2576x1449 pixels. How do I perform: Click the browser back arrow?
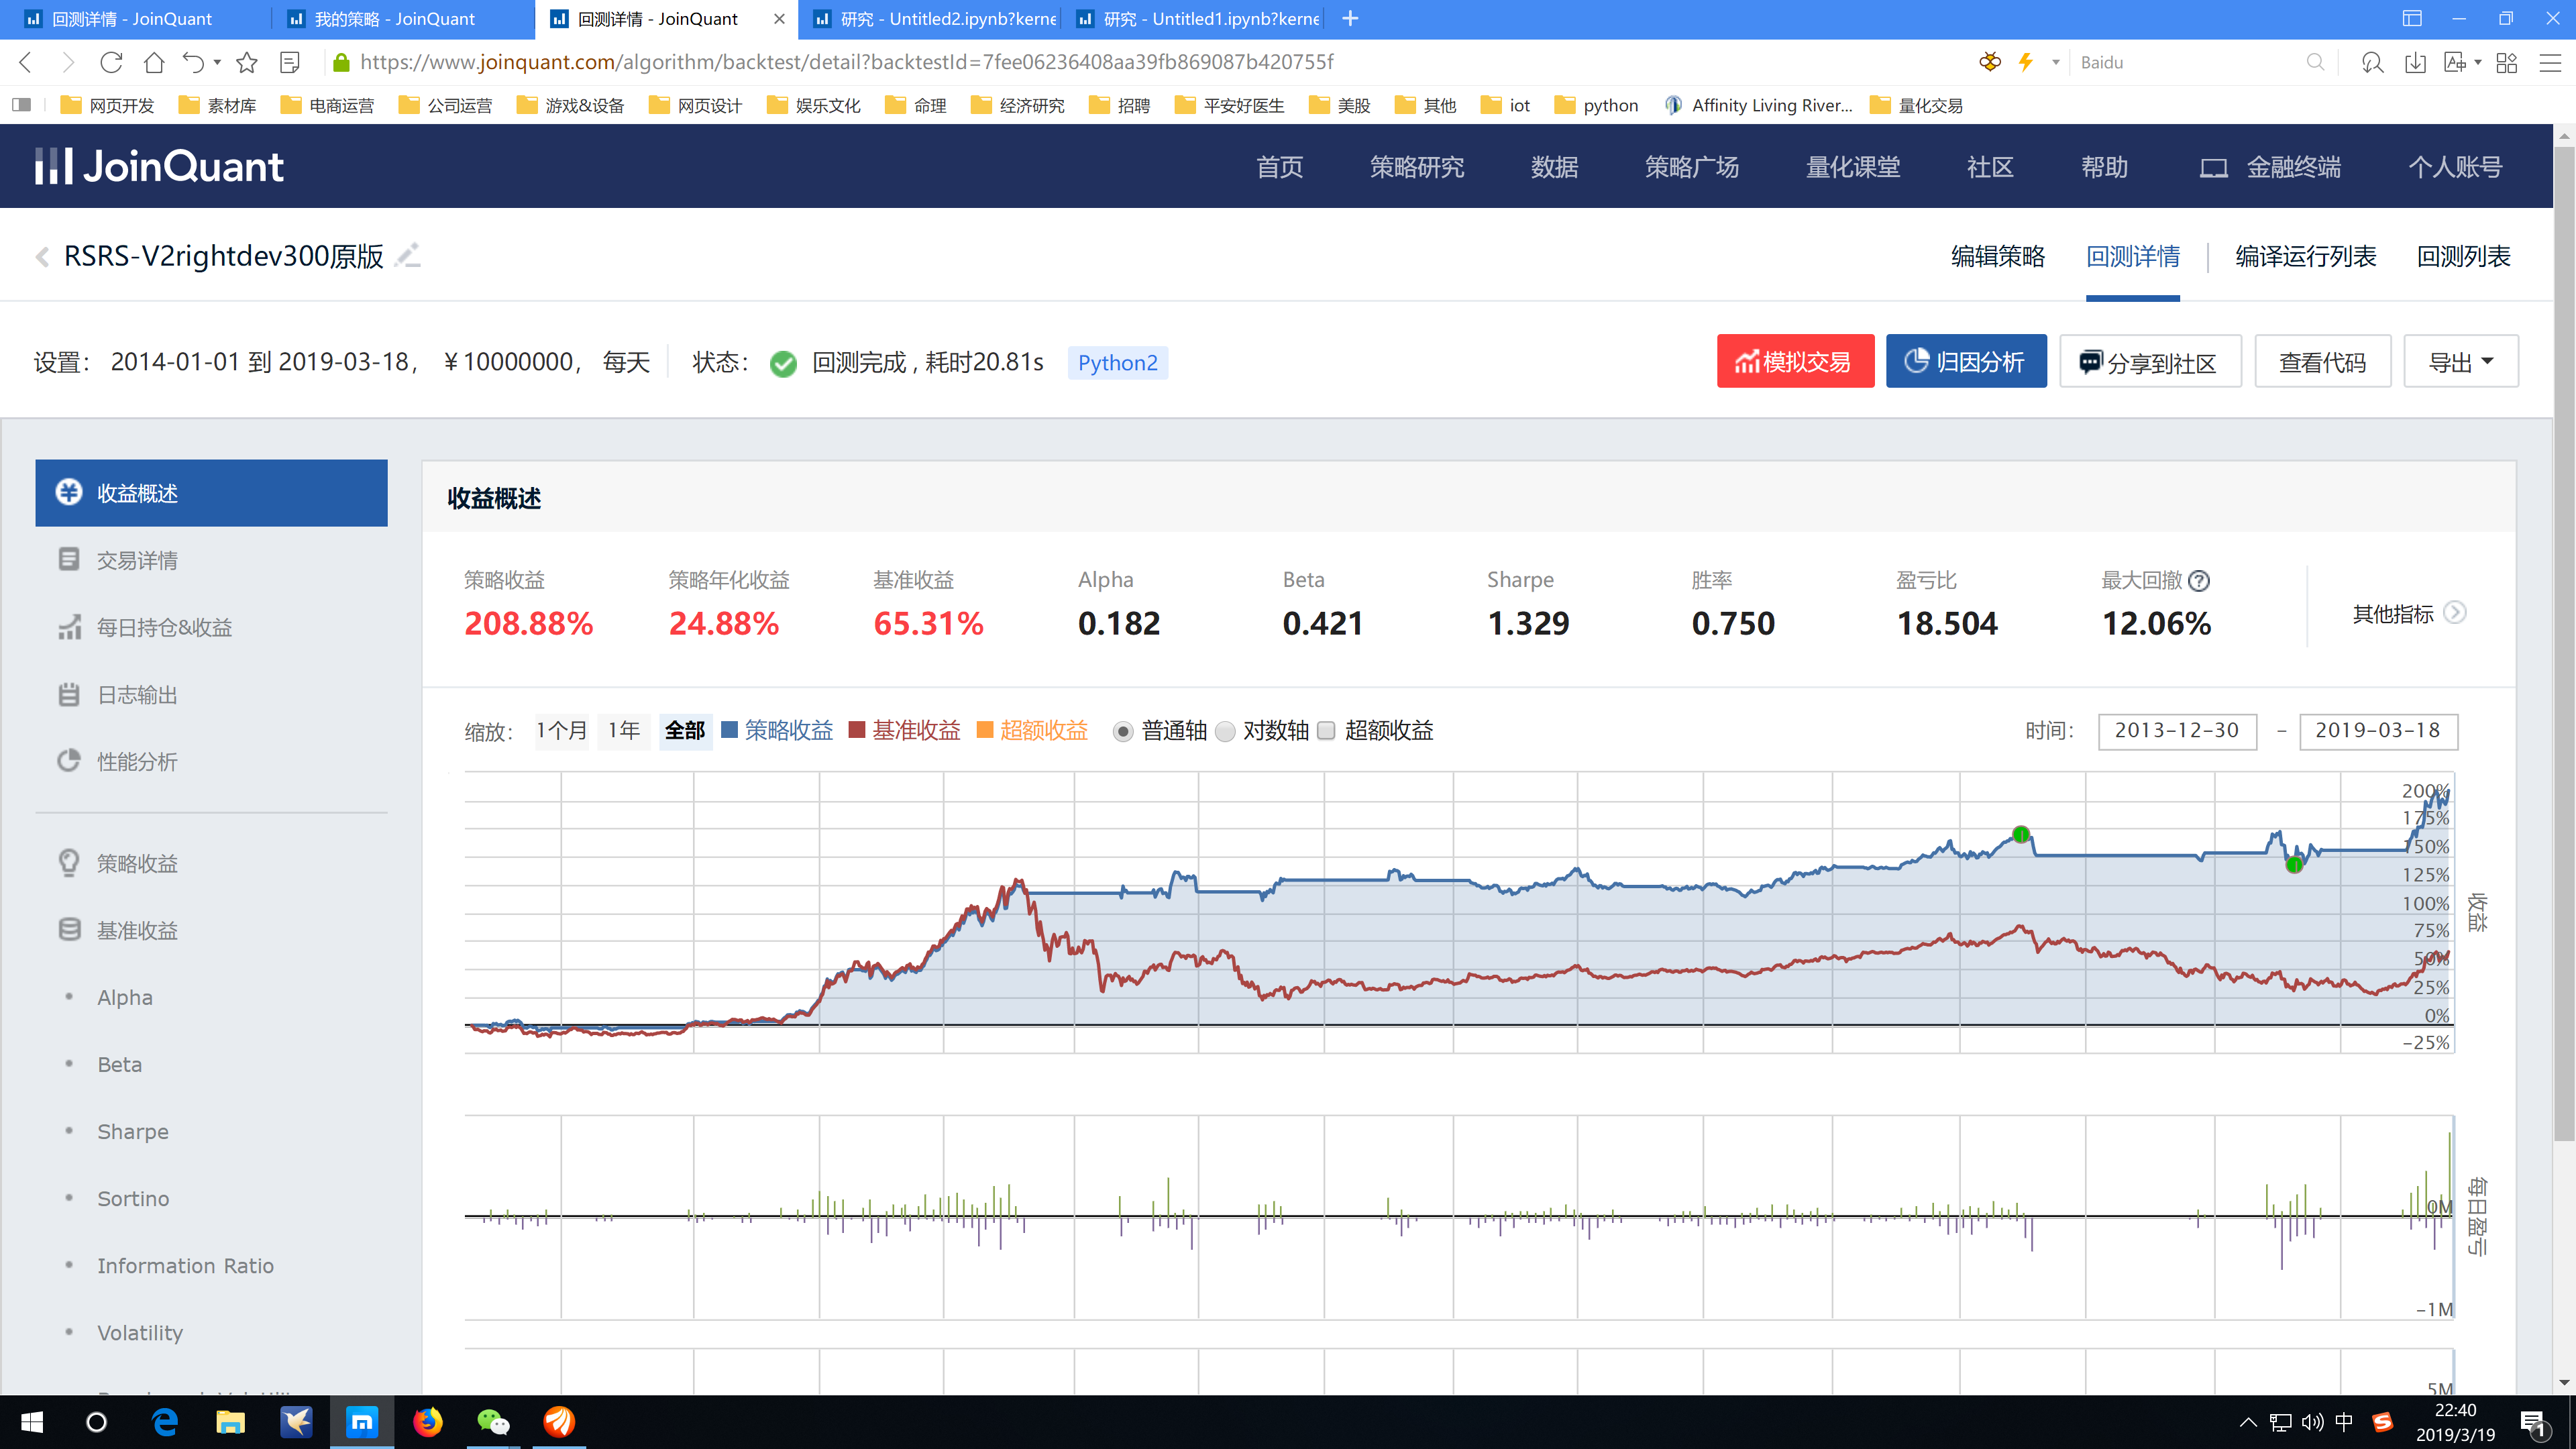tap(27, 62)
